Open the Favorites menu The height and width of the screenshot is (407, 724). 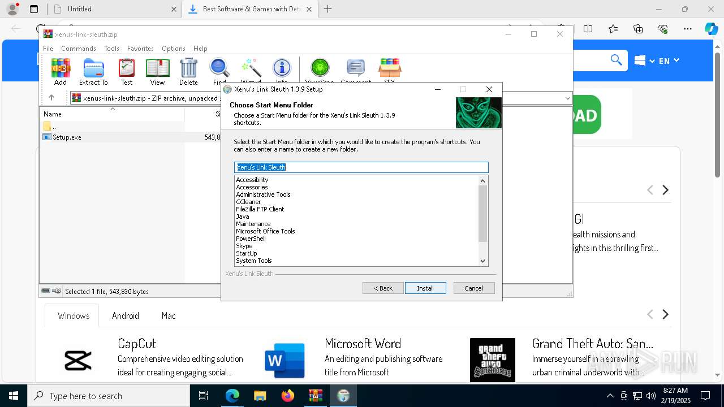[x=140, y=49]
